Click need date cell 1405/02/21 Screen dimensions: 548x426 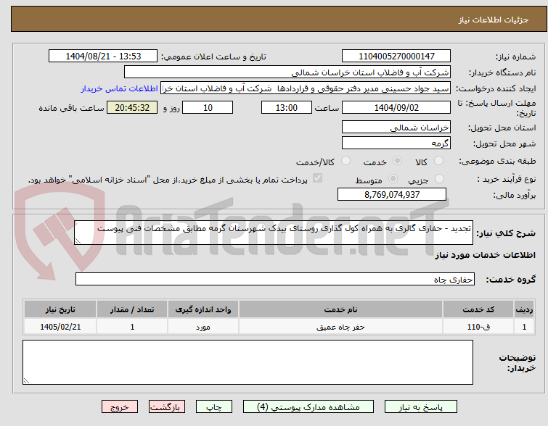tap(60, 327)
